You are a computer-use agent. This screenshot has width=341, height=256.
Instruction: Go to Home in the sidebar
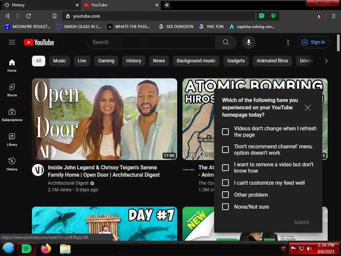12,66
